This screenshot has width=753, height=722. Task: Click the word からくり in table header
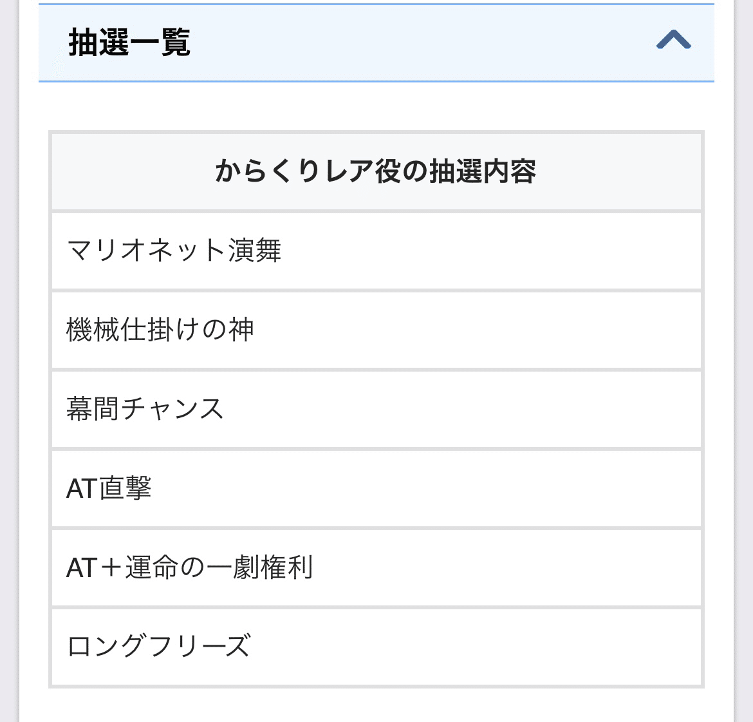pyautogui.click(x=268, y=171)
